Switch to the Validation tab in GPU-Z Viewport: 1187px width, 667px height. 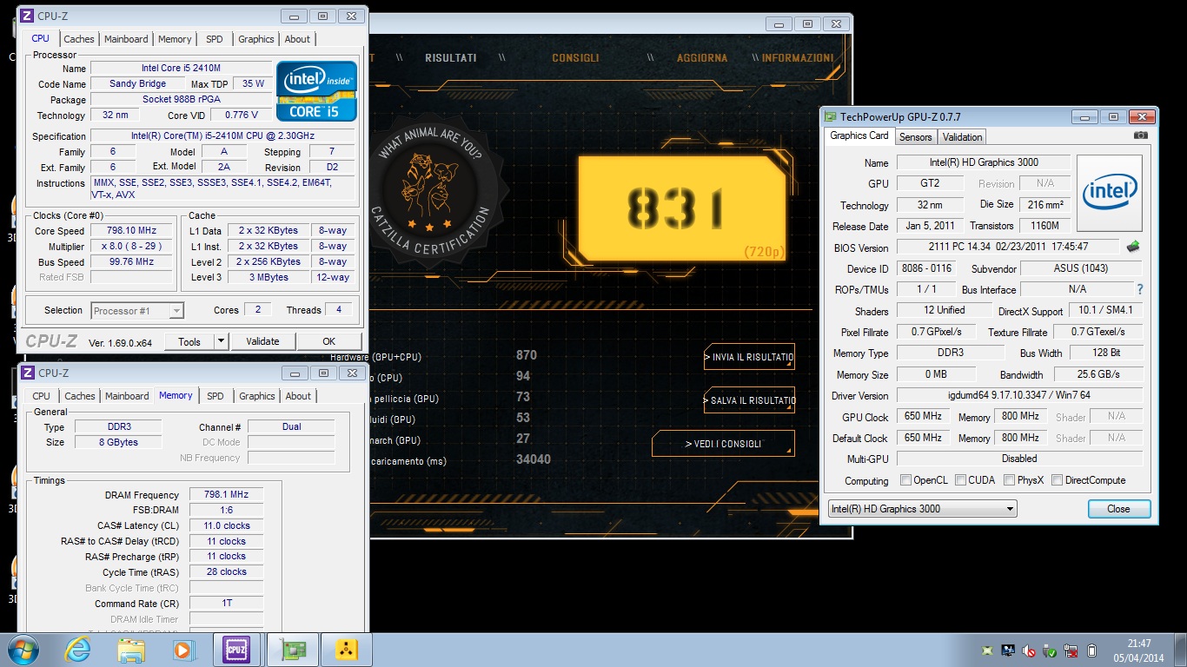point(962,136)
